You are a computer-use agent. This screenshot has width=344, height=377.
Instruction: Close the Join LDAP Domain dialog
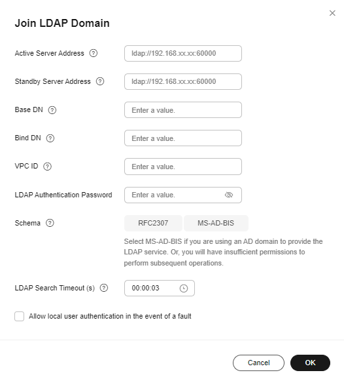click(332, 13)
